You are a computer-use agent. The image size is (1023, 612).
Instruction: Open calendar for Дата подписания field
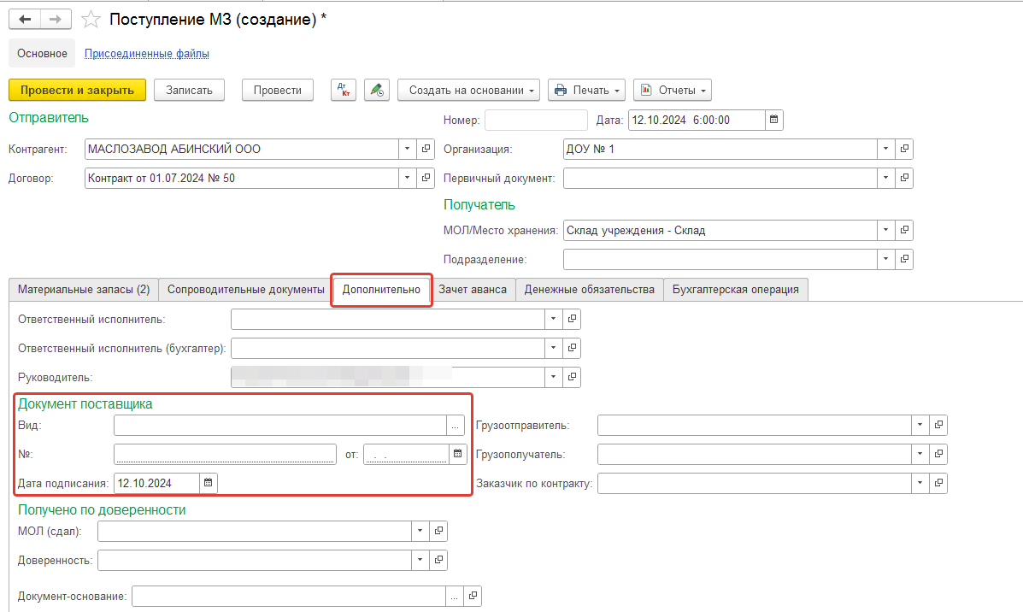209,483
